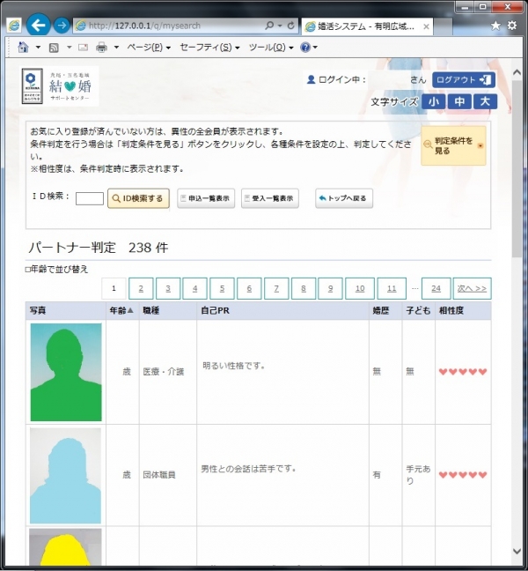Expand the ツール(O) menu
Image resolution: width=528 pixels, height=571 pixels.
click(x=269, y=47)
